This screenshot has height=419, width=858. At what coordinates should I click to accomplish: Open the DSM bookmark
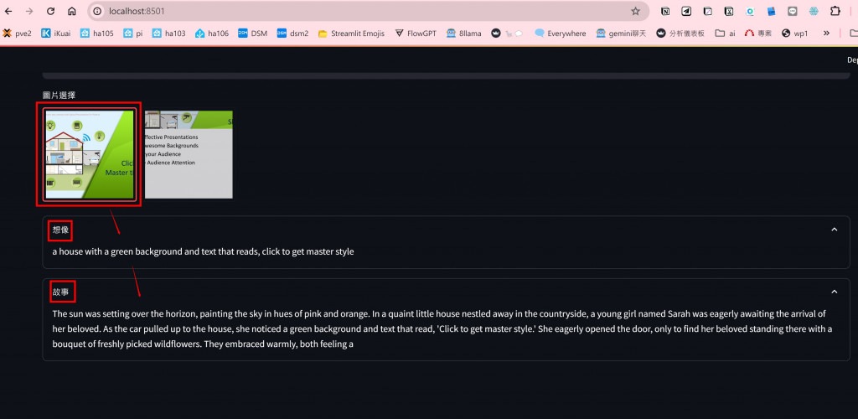coord(253,34)
